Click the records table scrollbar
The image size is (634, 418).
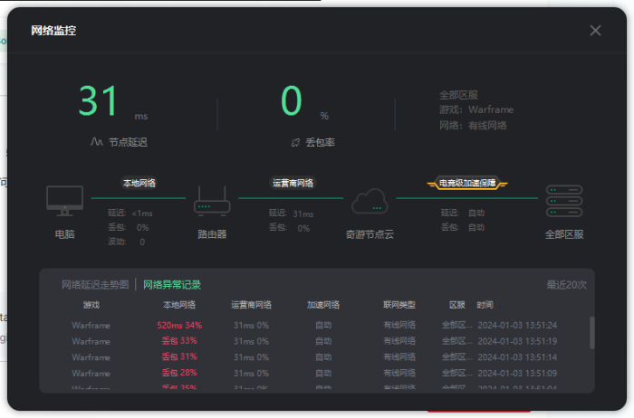click(x=592, y=332)
